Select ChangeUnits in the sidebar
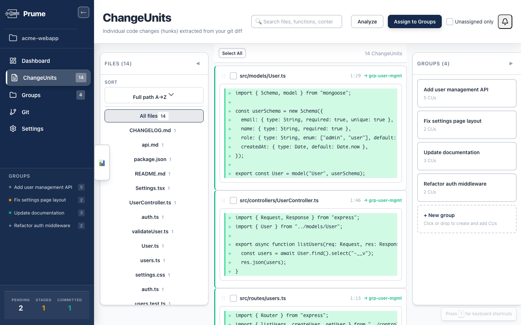 click(48, 78)
